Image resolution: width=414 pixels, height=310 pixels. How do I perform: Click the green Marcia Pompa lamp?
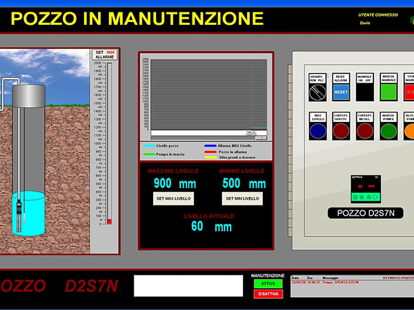click(388, 130)
